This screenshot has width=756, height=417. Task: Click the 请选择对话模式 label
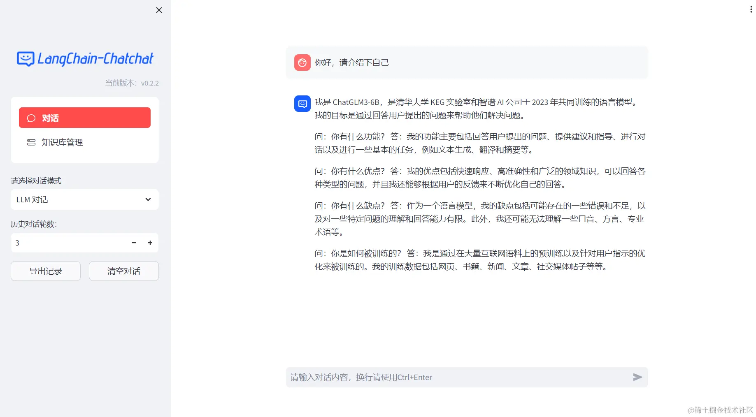click(36, 181)
